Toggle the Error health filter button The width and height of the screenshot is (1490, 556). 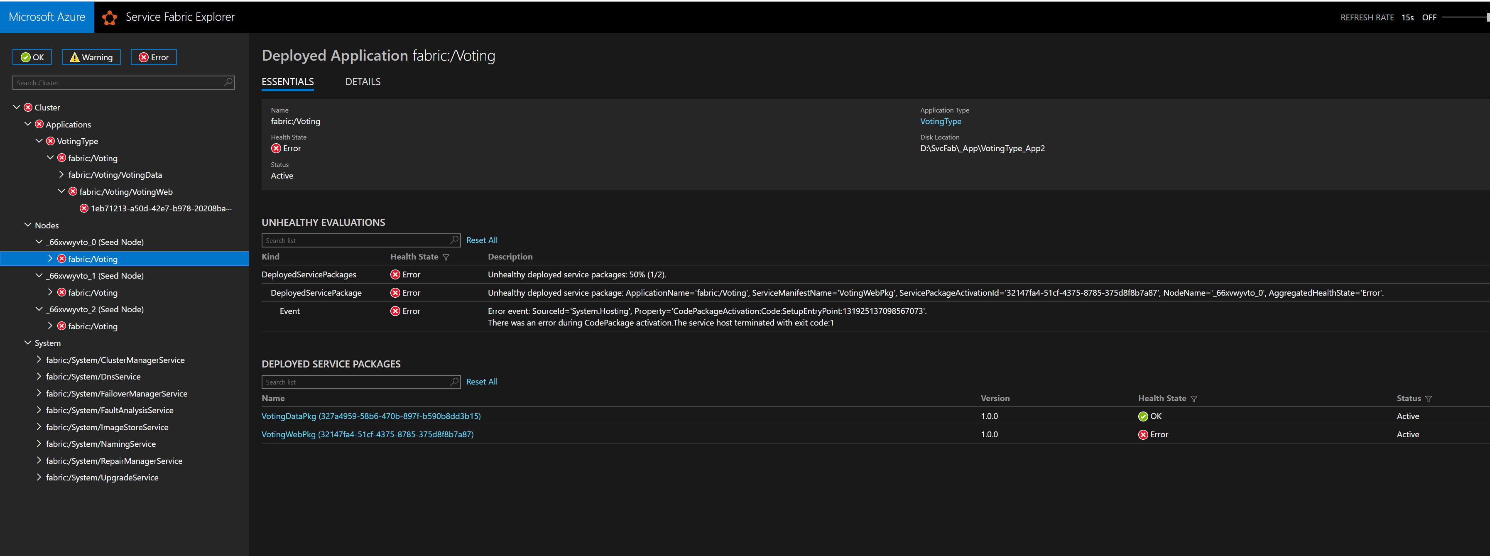click(154, 57)
